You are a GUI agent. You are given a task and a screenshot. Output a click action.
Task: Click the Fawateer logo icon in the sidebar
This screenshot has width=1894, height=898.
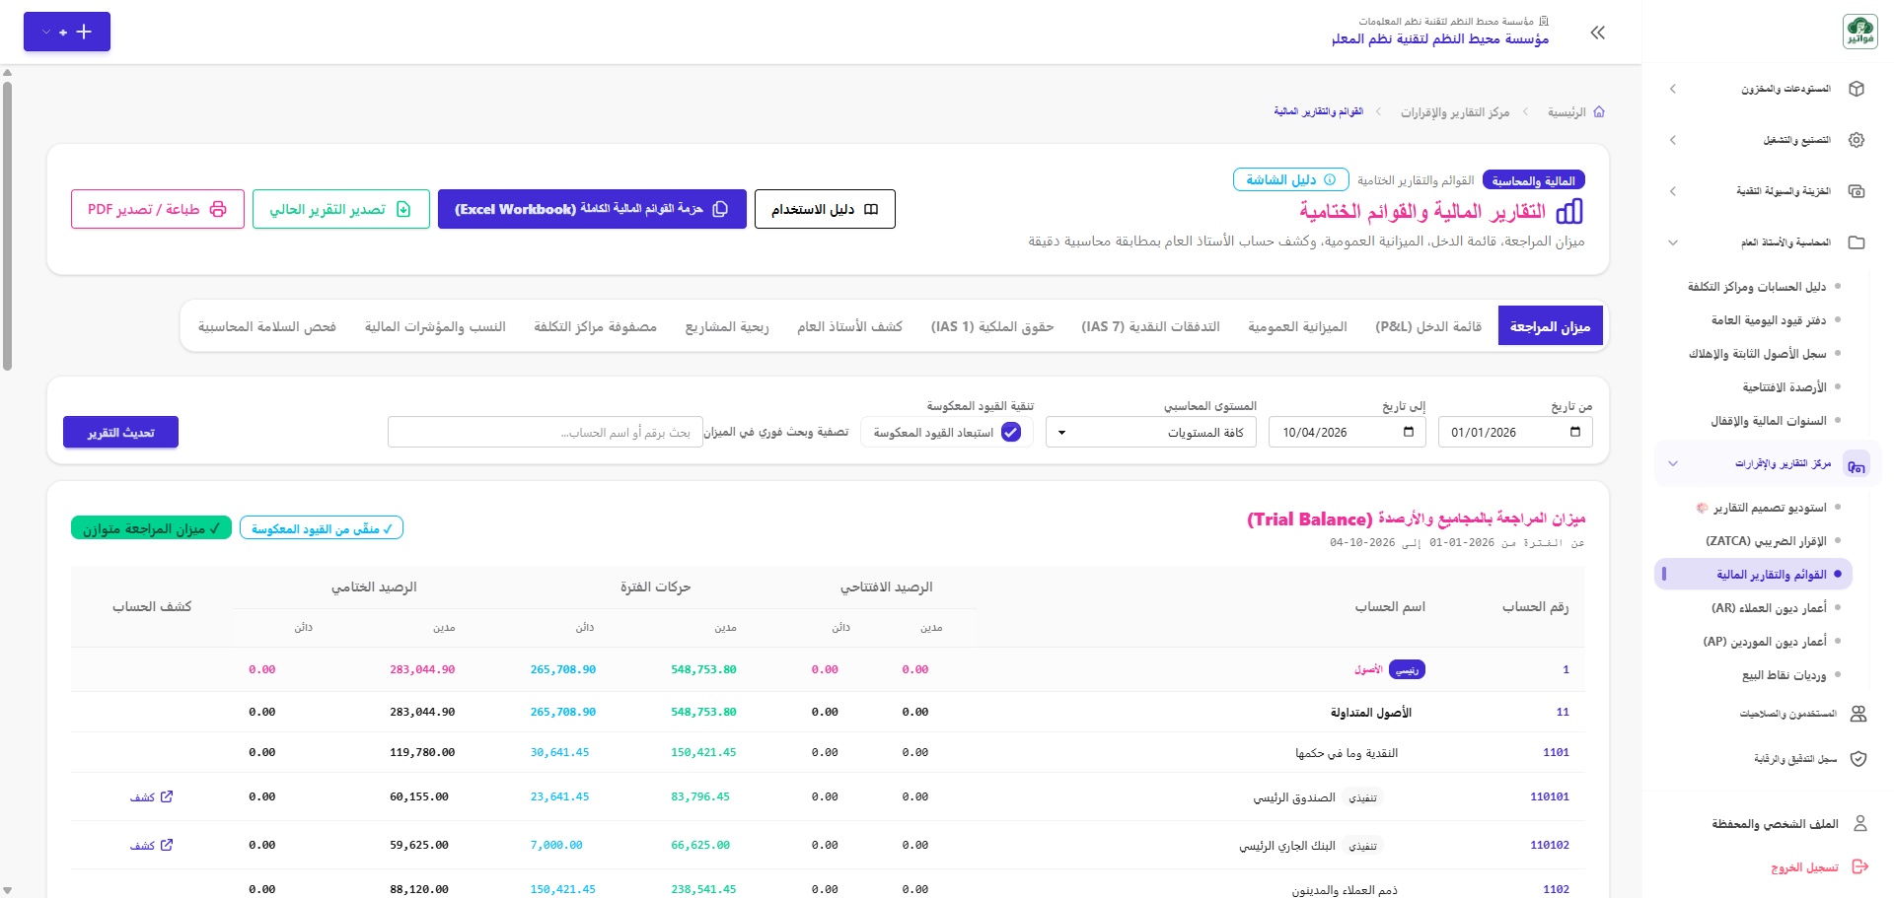click(1859, 32)
